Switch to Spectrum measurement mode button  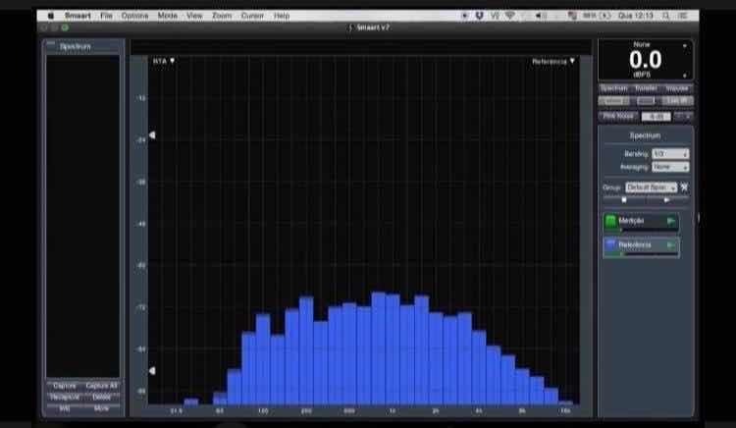(613, 88)
